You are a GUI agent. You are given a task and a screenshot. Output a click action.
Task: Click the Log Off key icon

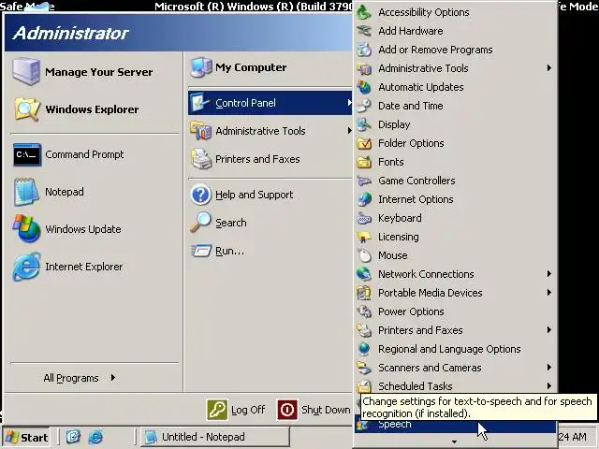point(217,410)
